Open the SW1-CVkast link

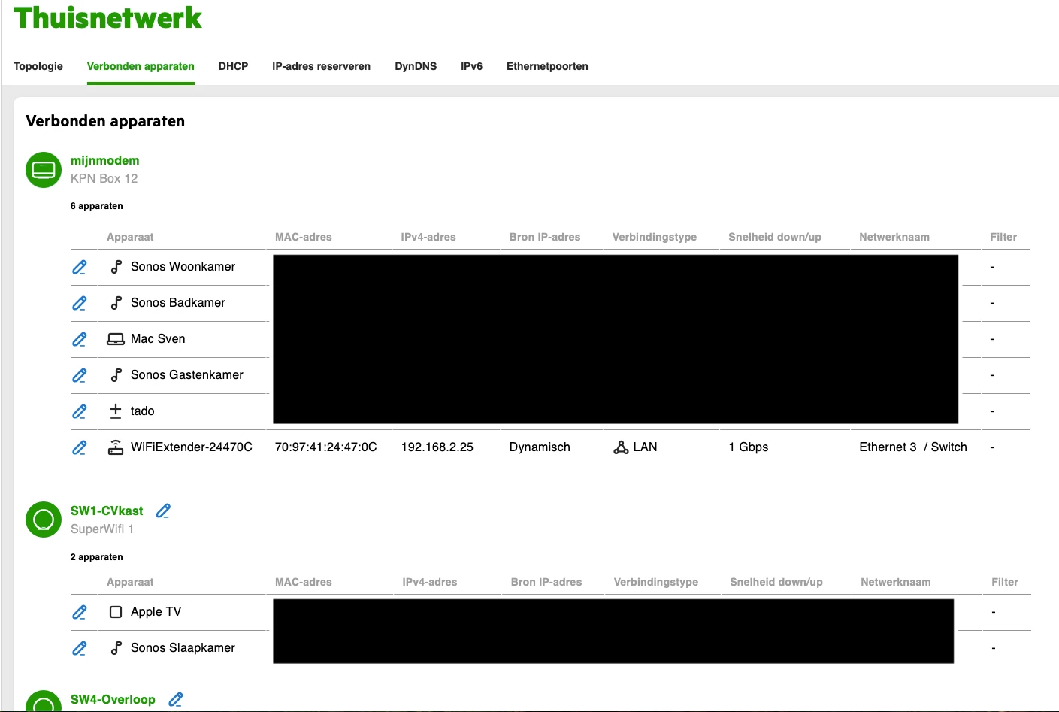[x=107, y=511]
